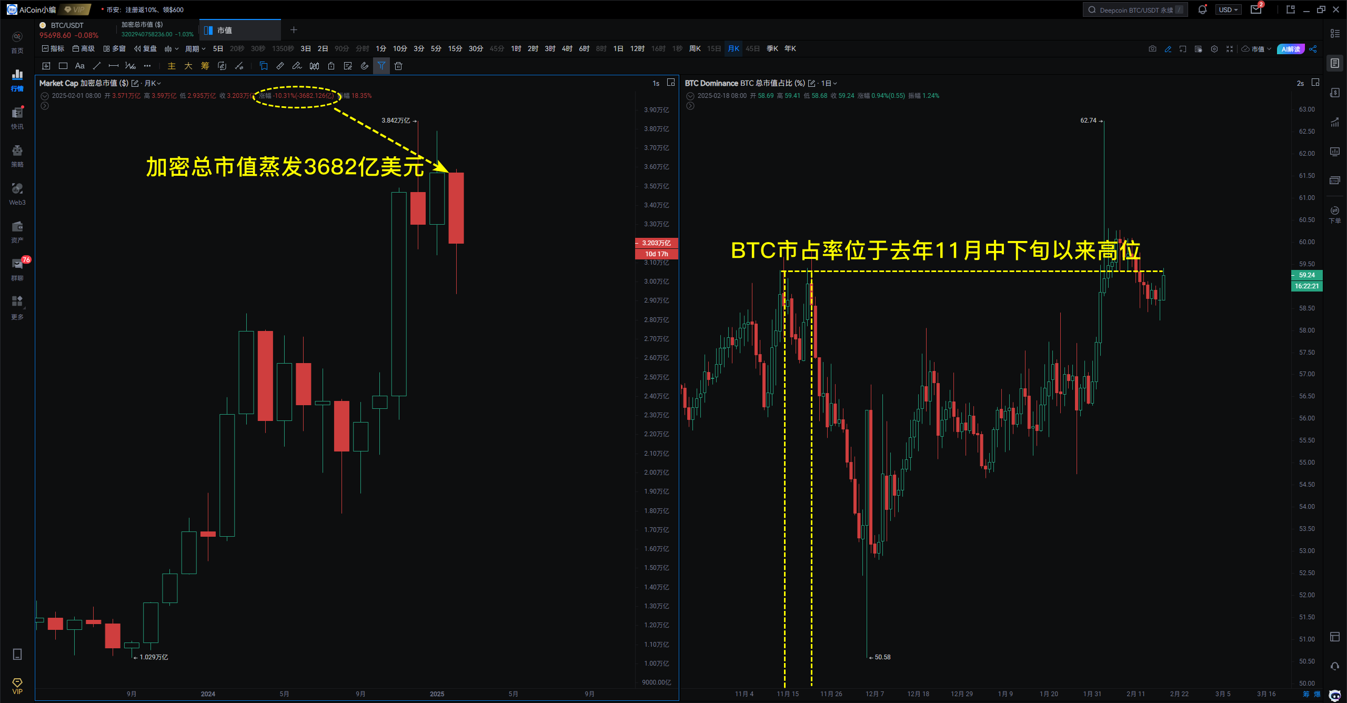Open the 更多 more apps sidebar

pyautogui.click(x=17, y=308)
